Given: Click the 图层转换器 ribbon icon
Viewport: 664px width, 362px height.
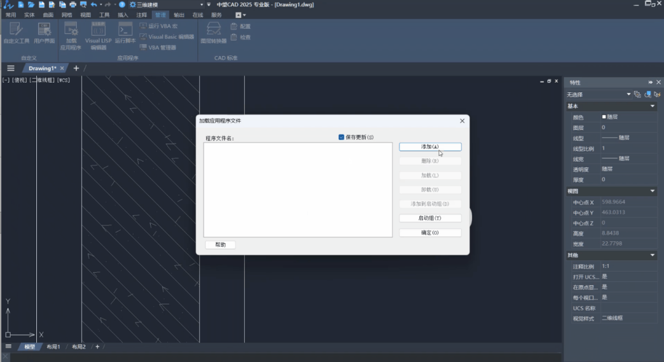Looking at the screenshot, I should (213, 33).
